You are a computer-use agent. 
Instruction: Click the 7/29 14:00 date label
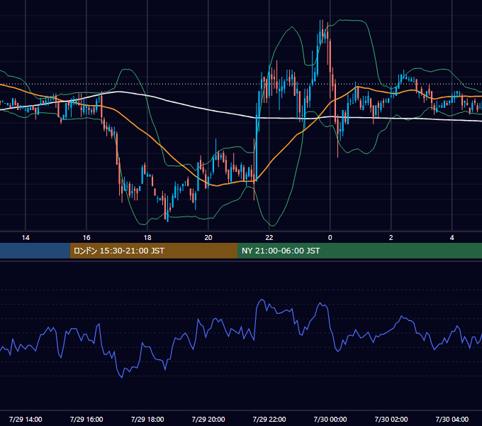tap(26, 419)
